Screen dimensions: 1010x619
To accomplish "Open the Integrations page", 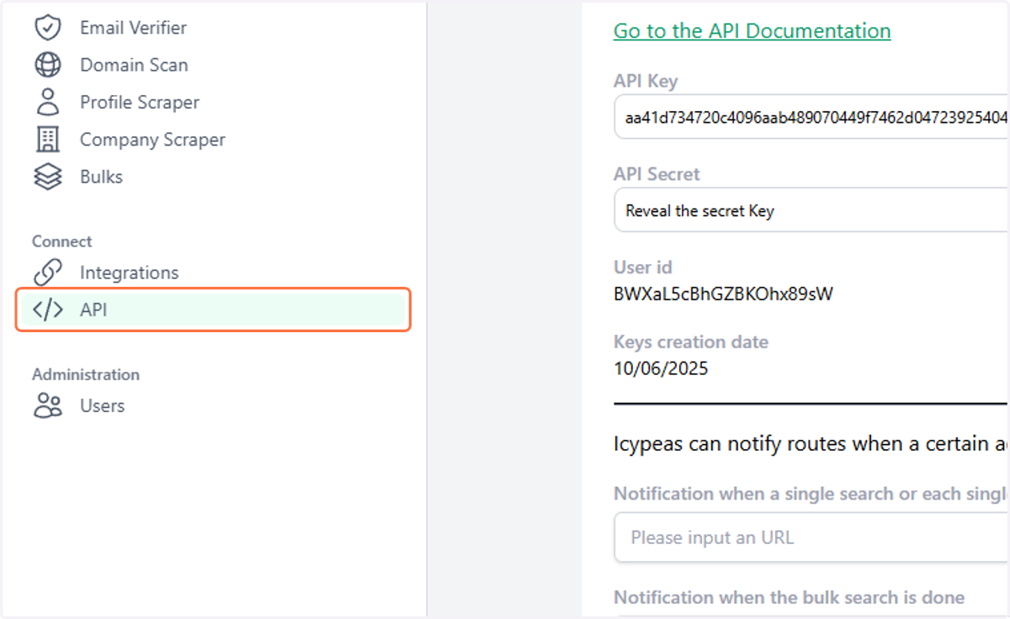I will pos(129,272).
